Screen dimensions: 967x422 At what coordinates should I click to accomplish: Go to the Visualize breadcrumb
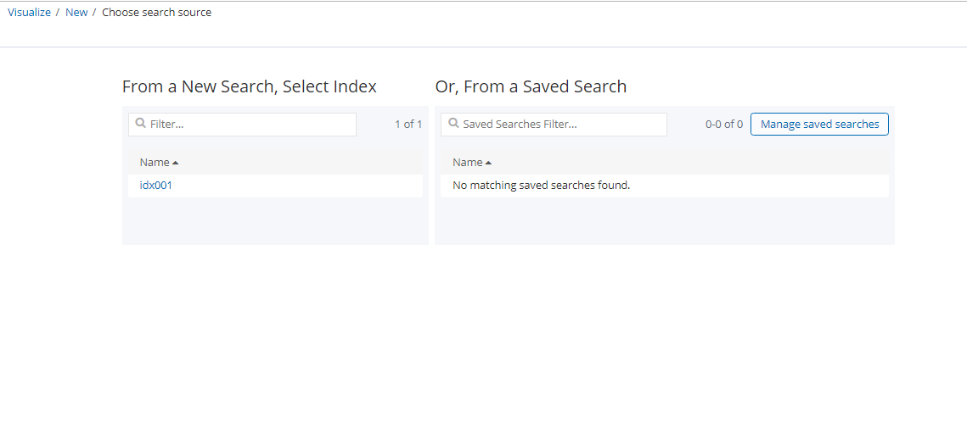[29, 13]
